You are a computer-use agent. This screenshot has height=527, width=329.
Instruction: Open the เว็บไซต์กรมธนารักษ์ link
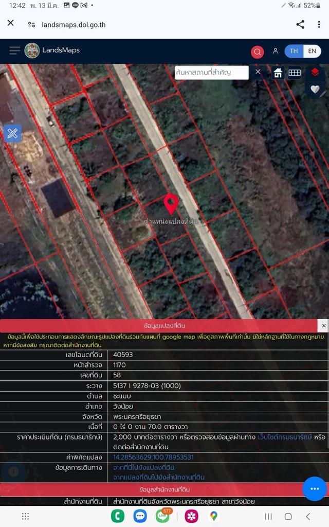(285, 436)
